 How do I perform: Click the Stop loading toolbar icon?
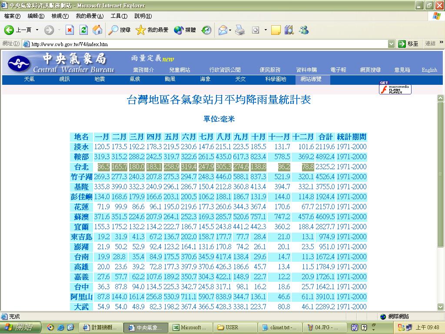click(70, 30)
